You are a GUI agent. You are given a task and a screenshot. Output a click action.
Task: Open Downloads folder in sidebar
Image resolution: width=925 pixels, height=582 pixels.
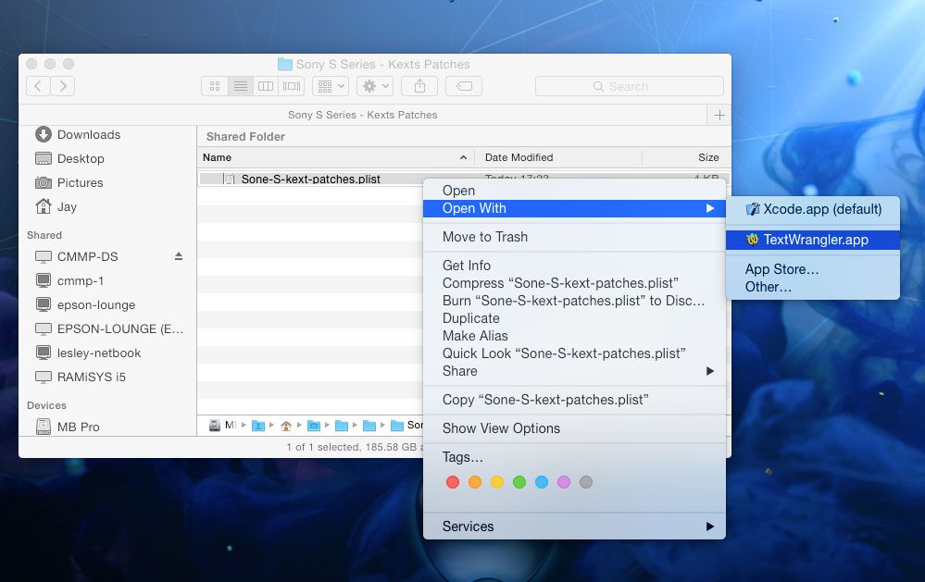[88, 134]
